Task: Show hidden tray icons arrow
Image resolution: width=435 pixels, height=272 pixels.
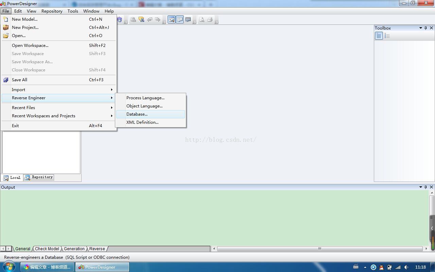Action: coord(365,267)
